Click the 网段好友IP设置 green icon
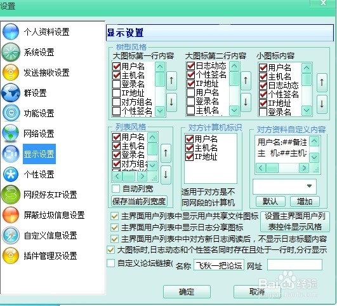The width and height of the screenshot is (337, 306). coord(10,195)
